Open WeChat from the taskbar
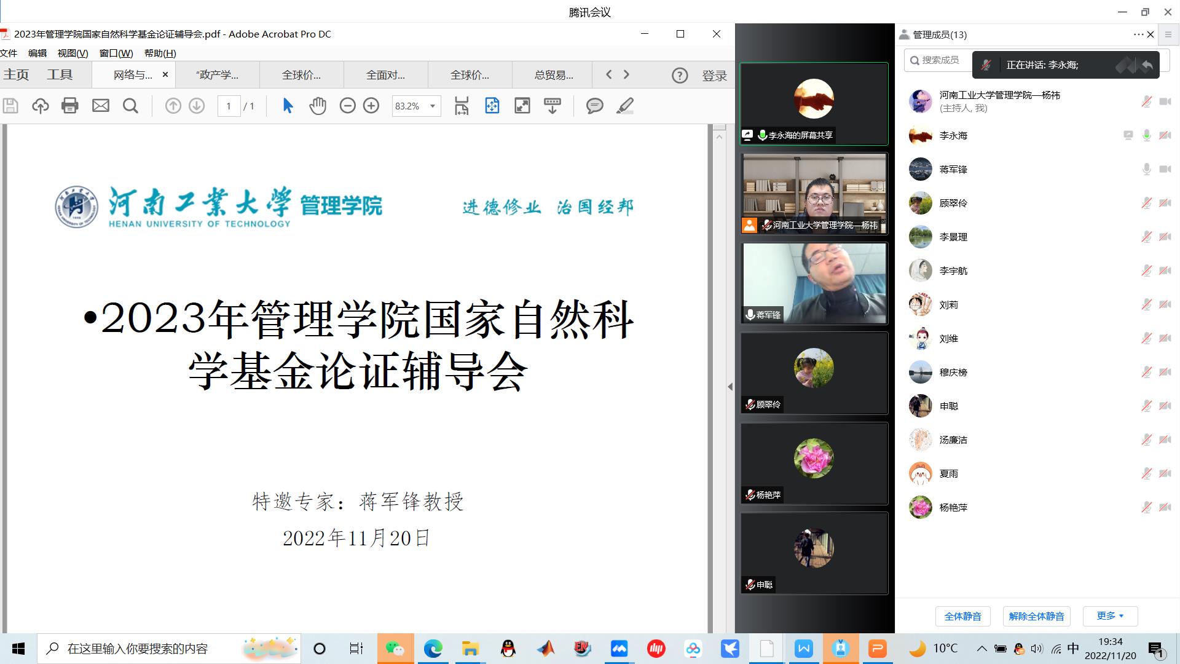The height and width of the screenshot is (664, 1180). (x=395, y=649)
